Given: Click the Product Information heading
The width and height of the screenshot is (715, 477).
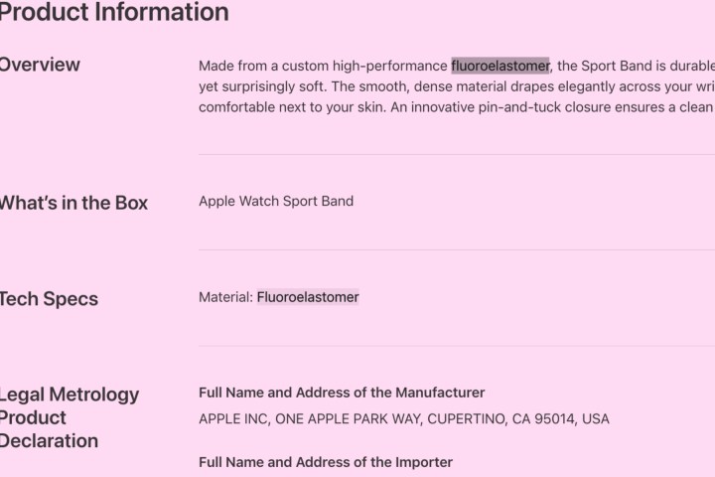Looking at the screenshot, I should coord(114,13).
